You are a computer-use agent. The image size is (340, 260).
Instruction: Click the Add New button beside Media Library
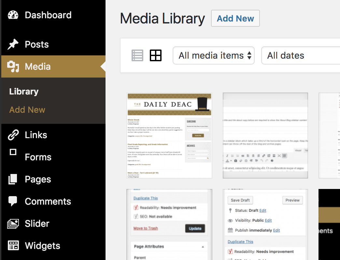pos(235,19)
